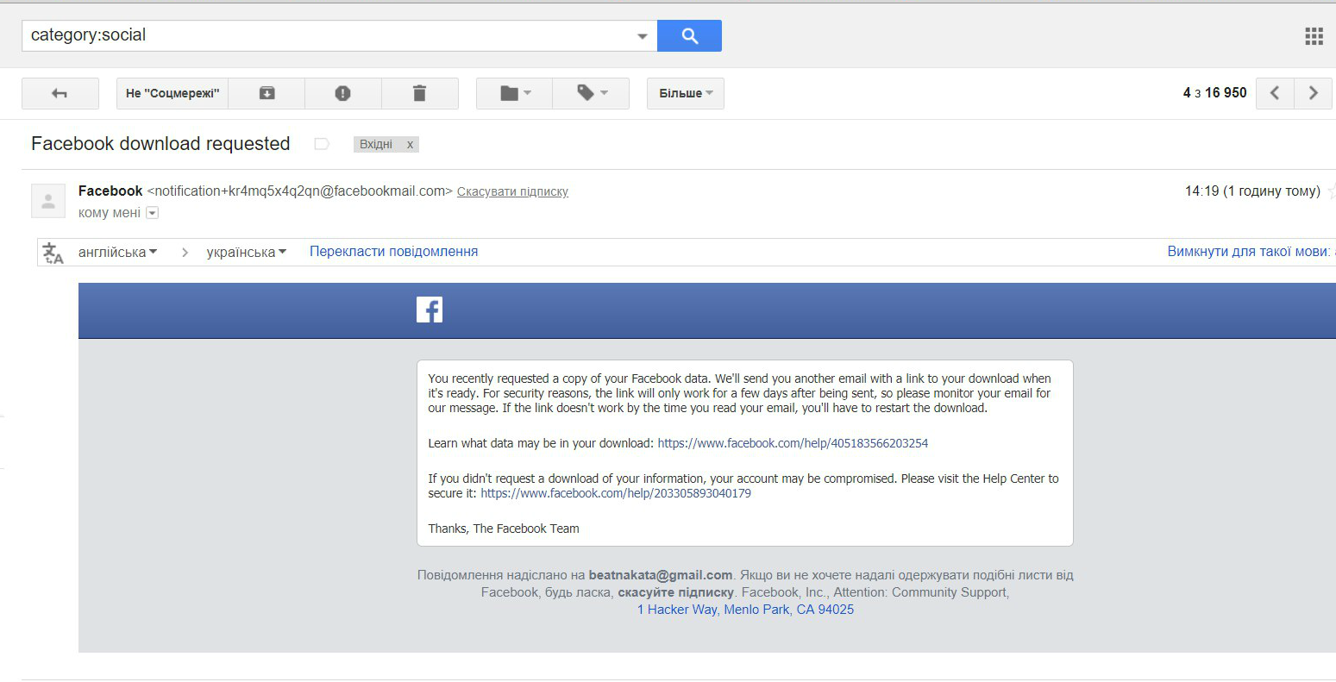The width and height of the screenshot is (1336, 682).
Task: Go to the next (older) conversation
Action: pyautogui.click(x=1313, y=93)
